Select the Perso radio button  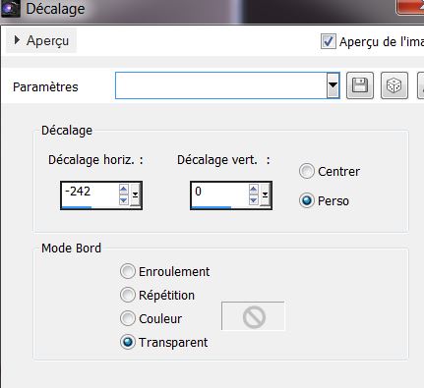coord(307,200)
